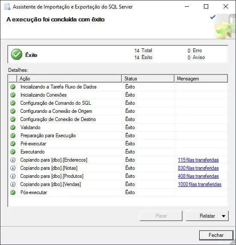Click the wizard app icon in title bar
This screenshot has width=236, height=245.
point(7,7)
